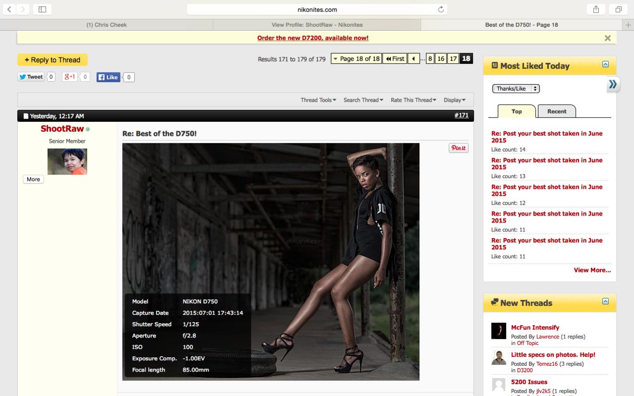The image size is (634, 396).
Task: Click the blue double-arrow sidebar icon
Action: point(613,84)
